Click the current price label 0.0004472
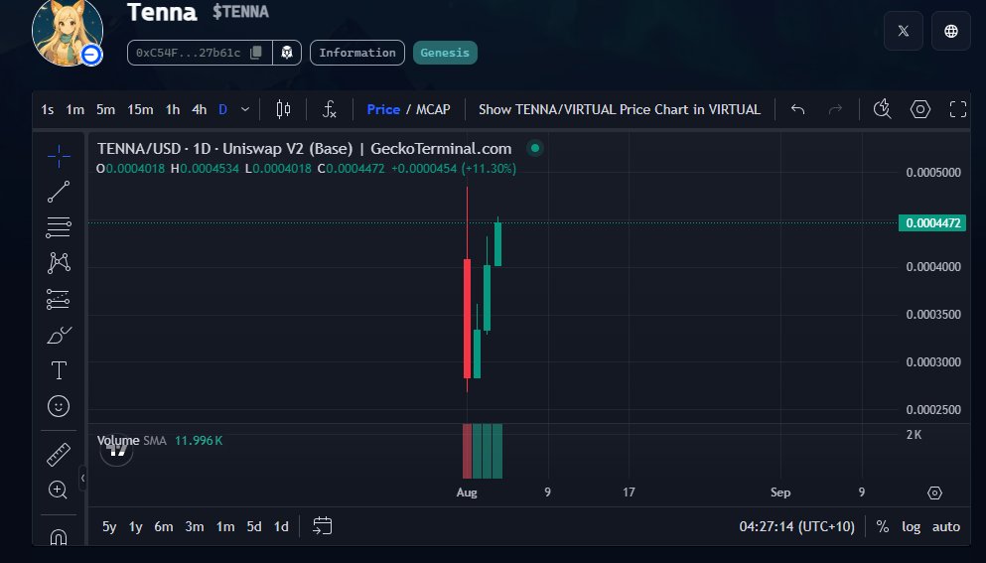Image resolution: width=986 pixels, height=563 pixels. click(932, 222)
